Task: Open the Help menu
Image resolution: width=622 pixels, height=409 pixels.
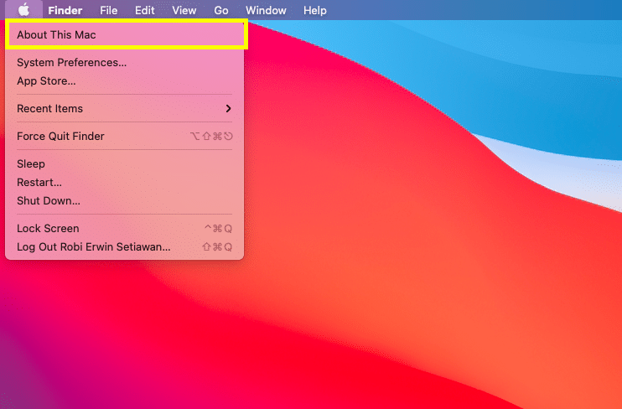Action: click(315, 10)
